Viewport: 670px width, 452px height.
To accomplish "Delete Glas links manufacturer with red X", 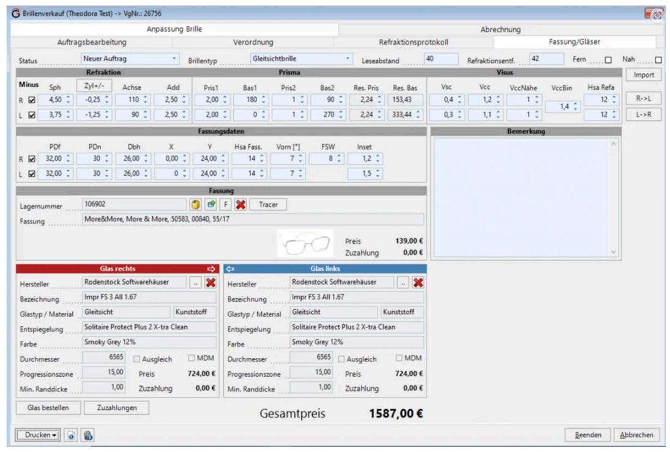I will tap(419, 283).
